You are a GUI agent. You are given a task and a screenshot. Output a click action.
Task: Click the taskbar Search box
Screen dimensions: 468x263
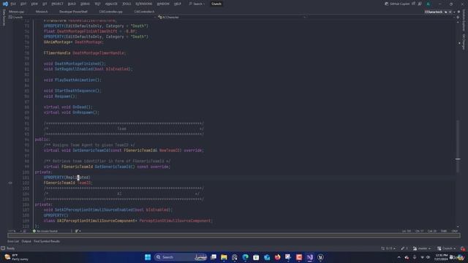click(181, 257)
